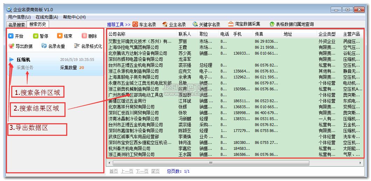
Task: Select row 浙江新奥机械制造有限公司
Action: pos(235,89)
